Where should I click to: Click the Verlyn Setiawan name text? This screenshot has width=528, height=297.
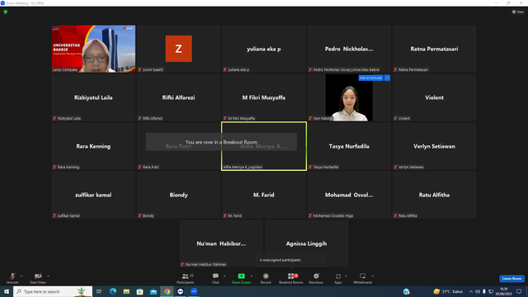coord(434,146)
